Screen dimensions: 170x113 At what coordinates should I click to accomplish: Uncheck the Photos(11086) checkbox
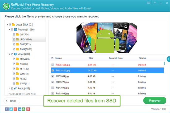[12, 30]
